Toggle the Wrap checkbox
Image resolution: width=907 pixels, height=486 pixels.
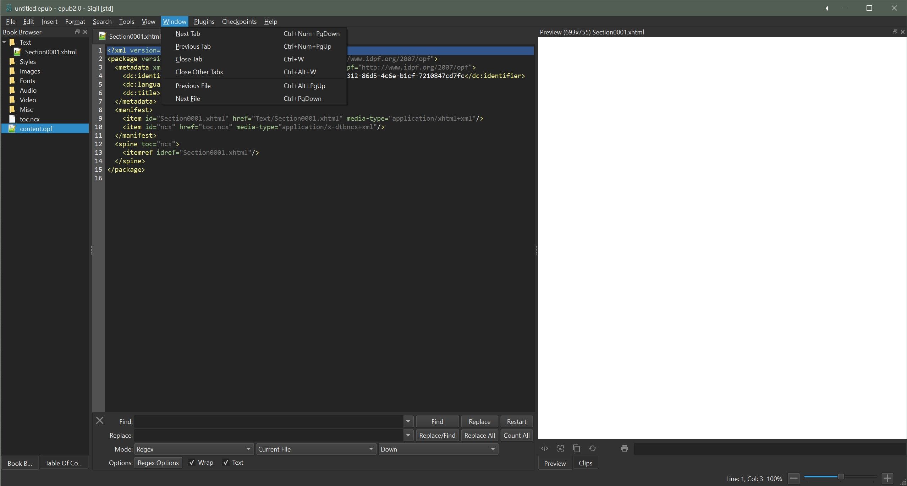[192, 462]
